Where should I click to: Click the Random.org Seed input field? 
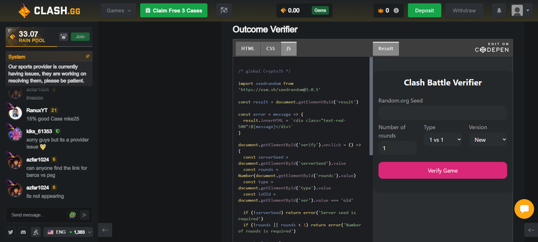click(x=443, y=113)
